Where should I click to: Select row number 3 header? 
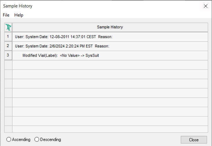click(x=8, y=55)
